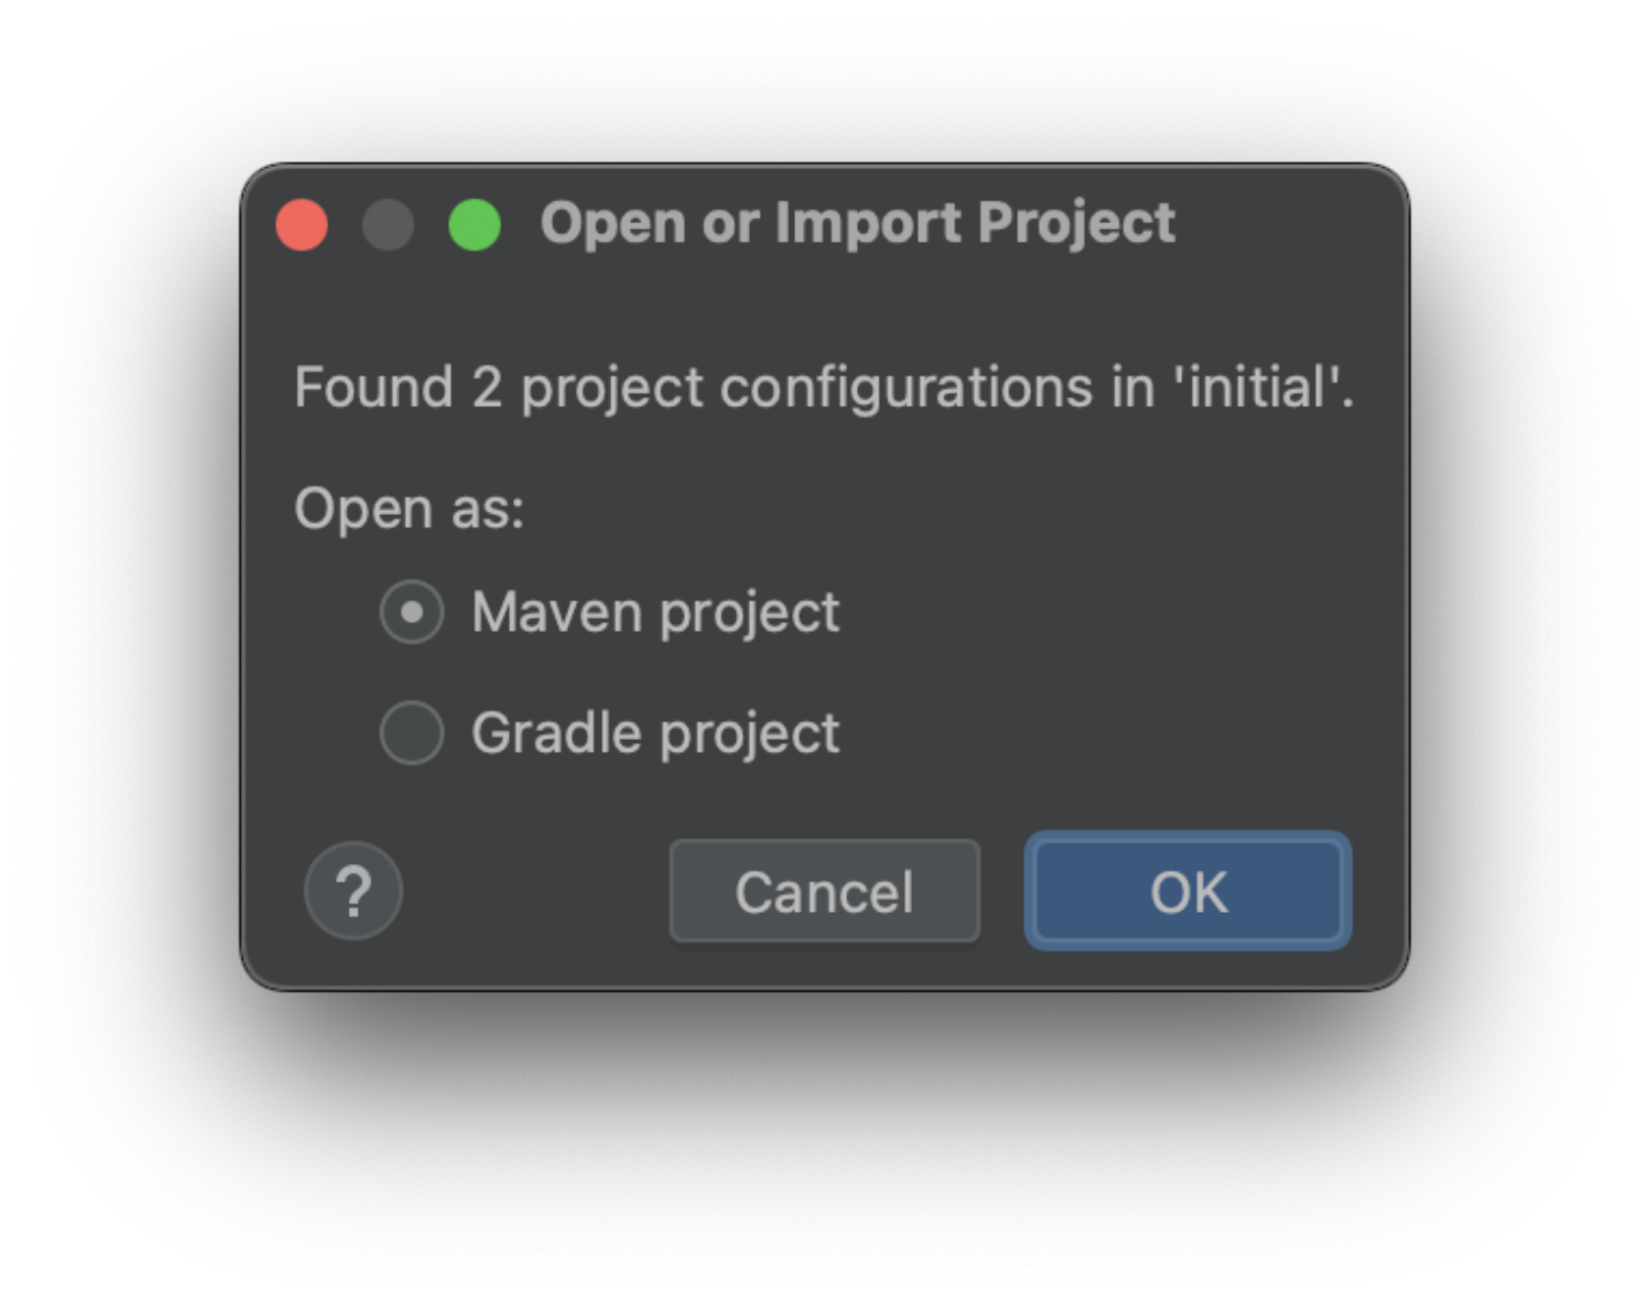Click the "Open or Import Project" title text

[857, 223]
